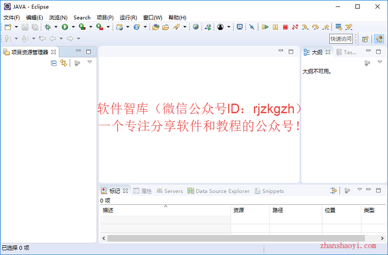Screen dimensions: 388x255
Task: Open the 编辑(E) menu
Action: [34, 18]
